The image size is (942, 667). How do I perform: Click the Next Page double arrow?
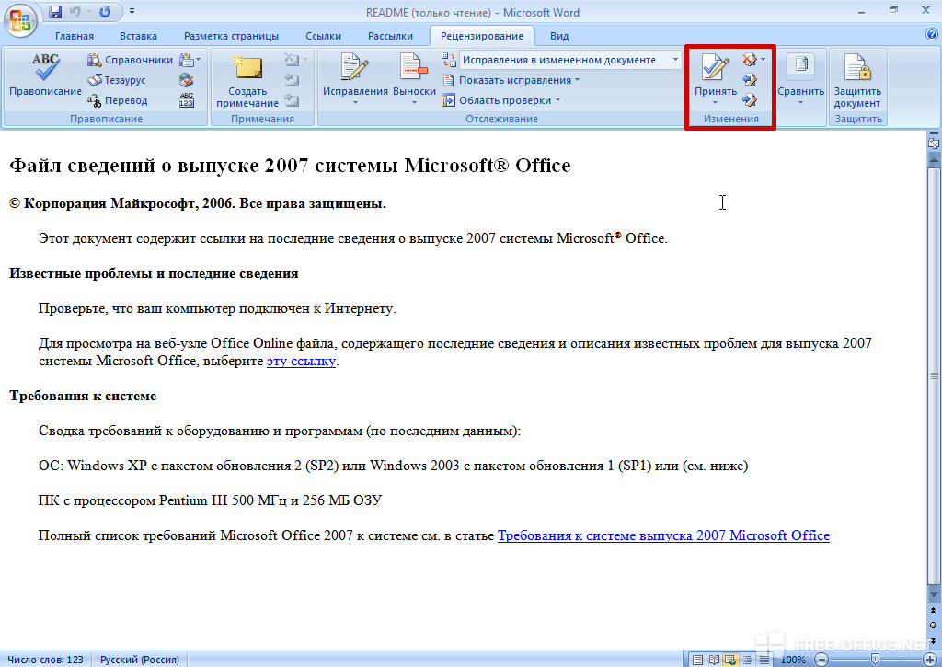(933, 640)
